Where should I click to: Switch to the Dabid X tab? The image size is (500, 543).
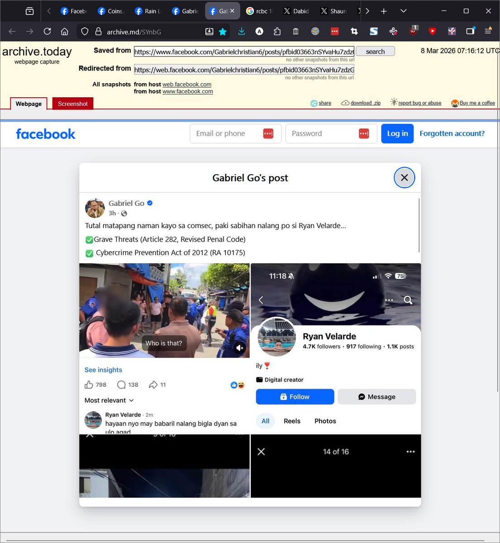pyautogui.click(x=296, y=11)
